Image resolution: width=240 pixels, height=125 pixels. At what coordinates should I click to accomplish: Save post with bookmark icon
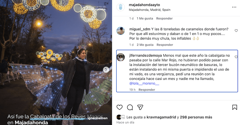235,107
